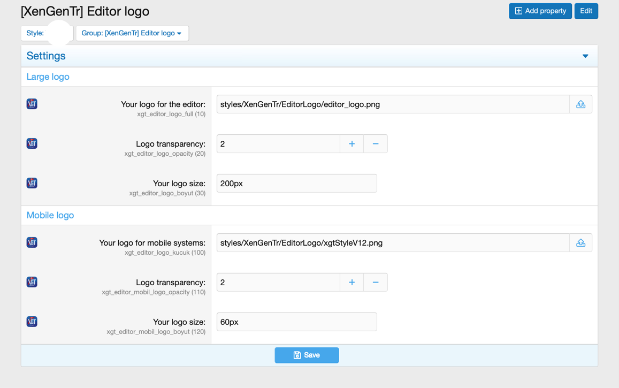Click the Edit button
Screen dimensions: 619x388
[586, 11]
